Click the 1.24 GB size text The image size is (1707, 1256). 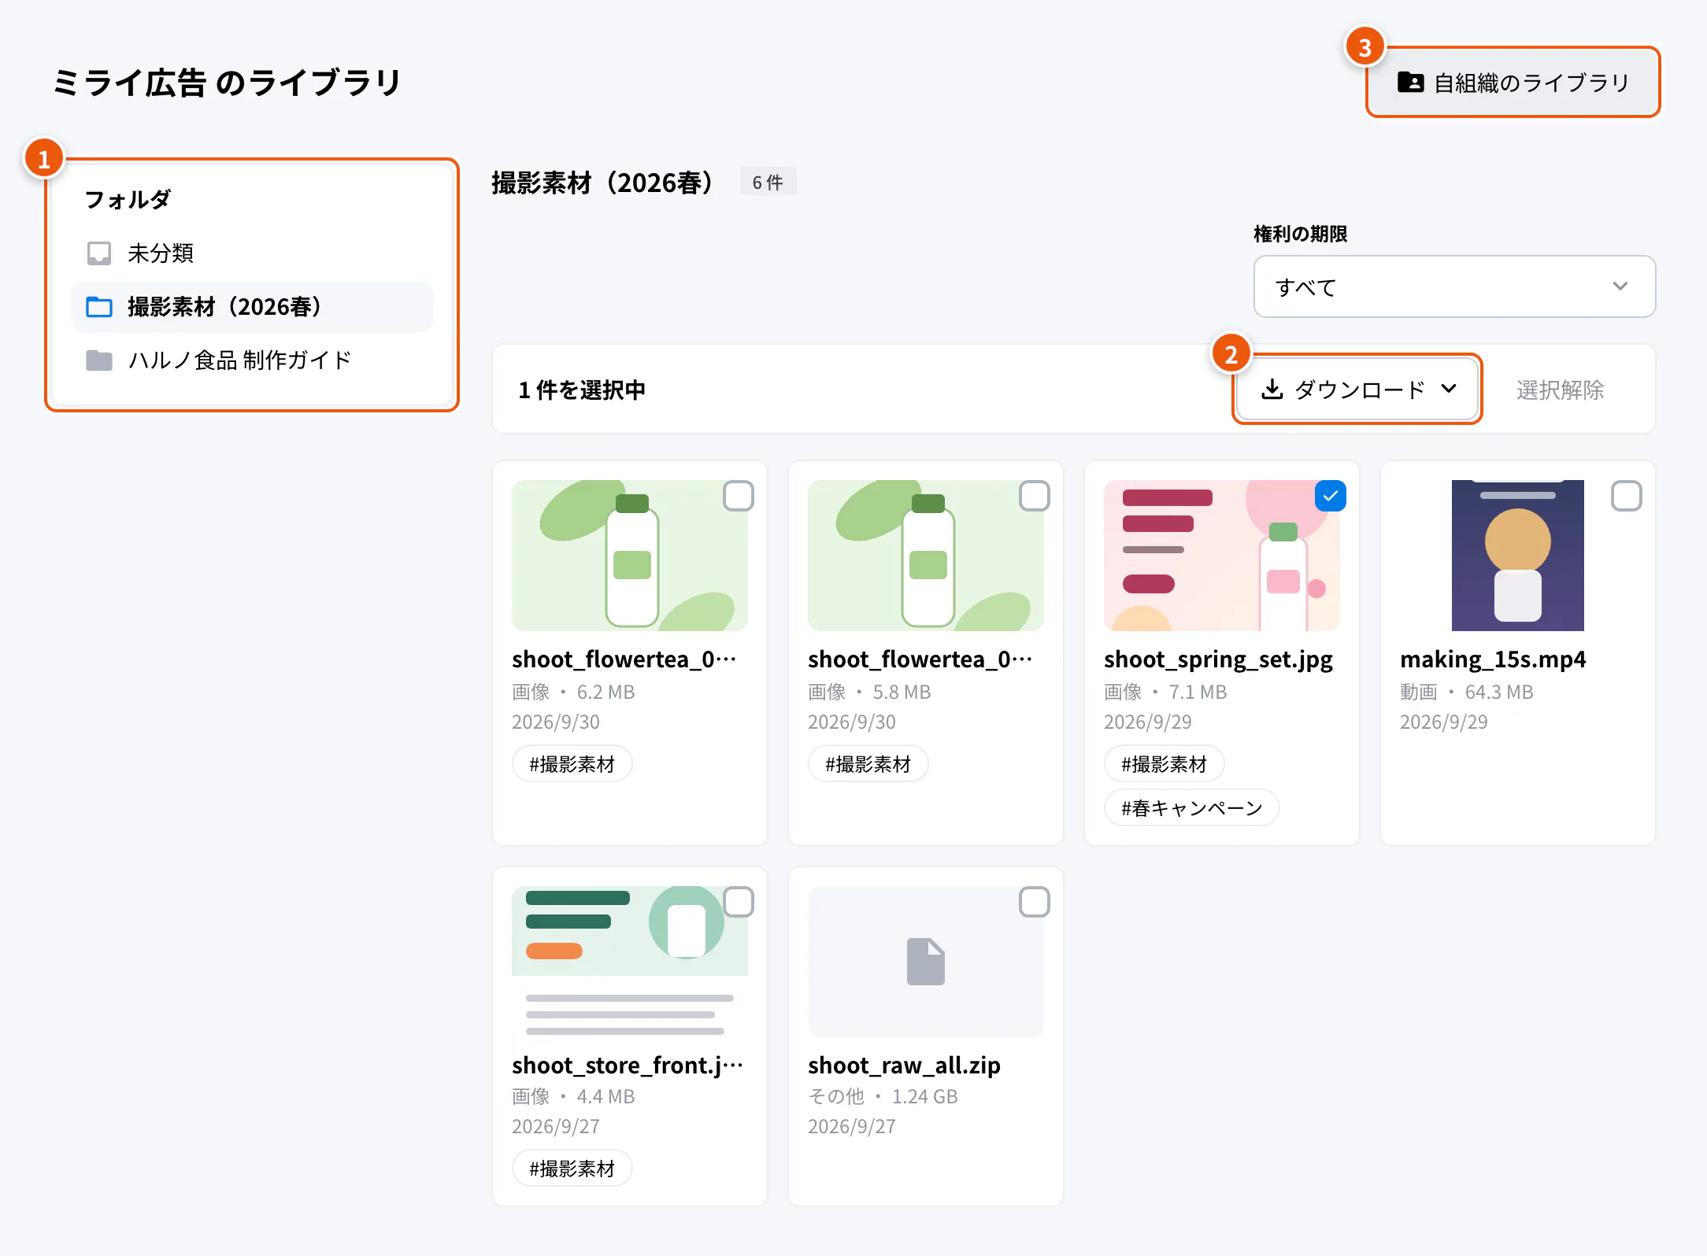tap(924, 1096)
